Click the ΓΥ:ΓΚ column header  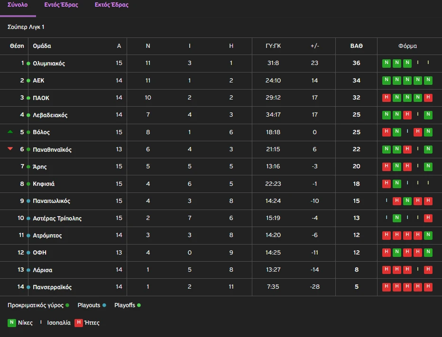coord(273,46)
